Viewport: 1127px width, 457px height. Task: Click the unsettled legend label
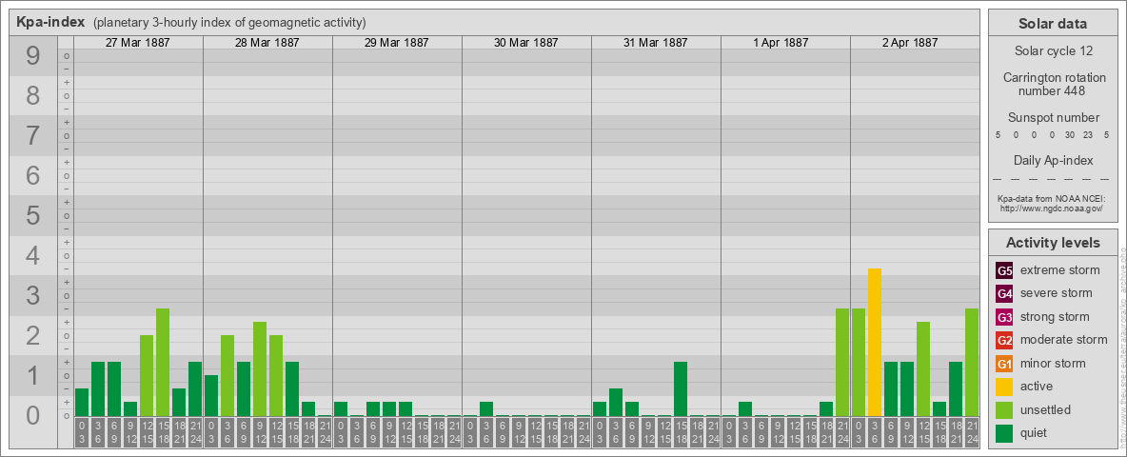point(1046,409)
